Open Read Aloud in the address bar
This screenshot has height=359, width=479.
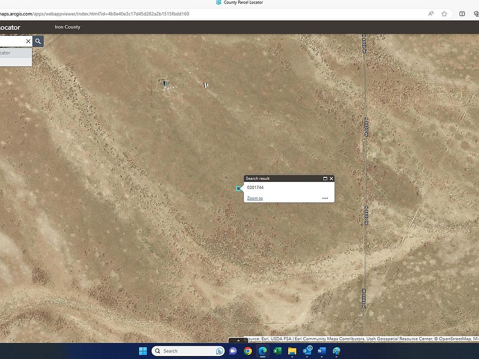[431, 14]
